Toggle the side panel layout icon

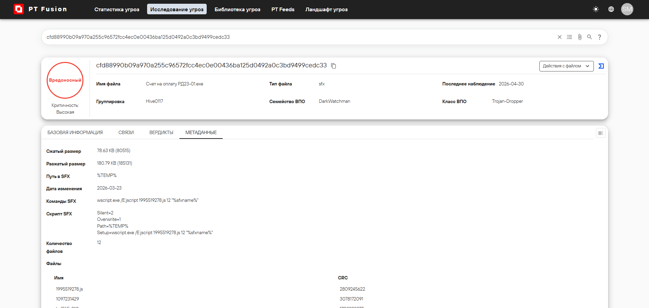click(601, 133)
